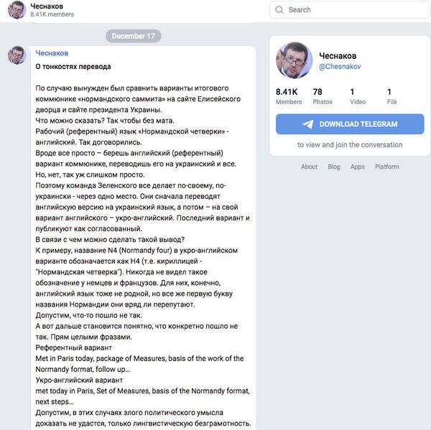Select the 1 File counter
Screen dimensions: 431x430
391,96
